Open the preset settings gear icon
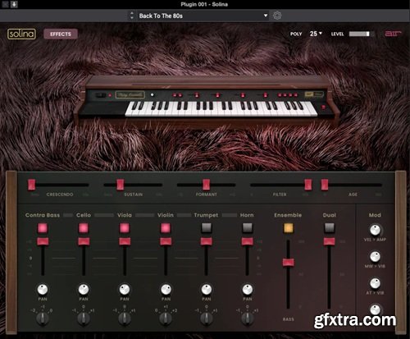The image size is (410, 339). [277, 16]
